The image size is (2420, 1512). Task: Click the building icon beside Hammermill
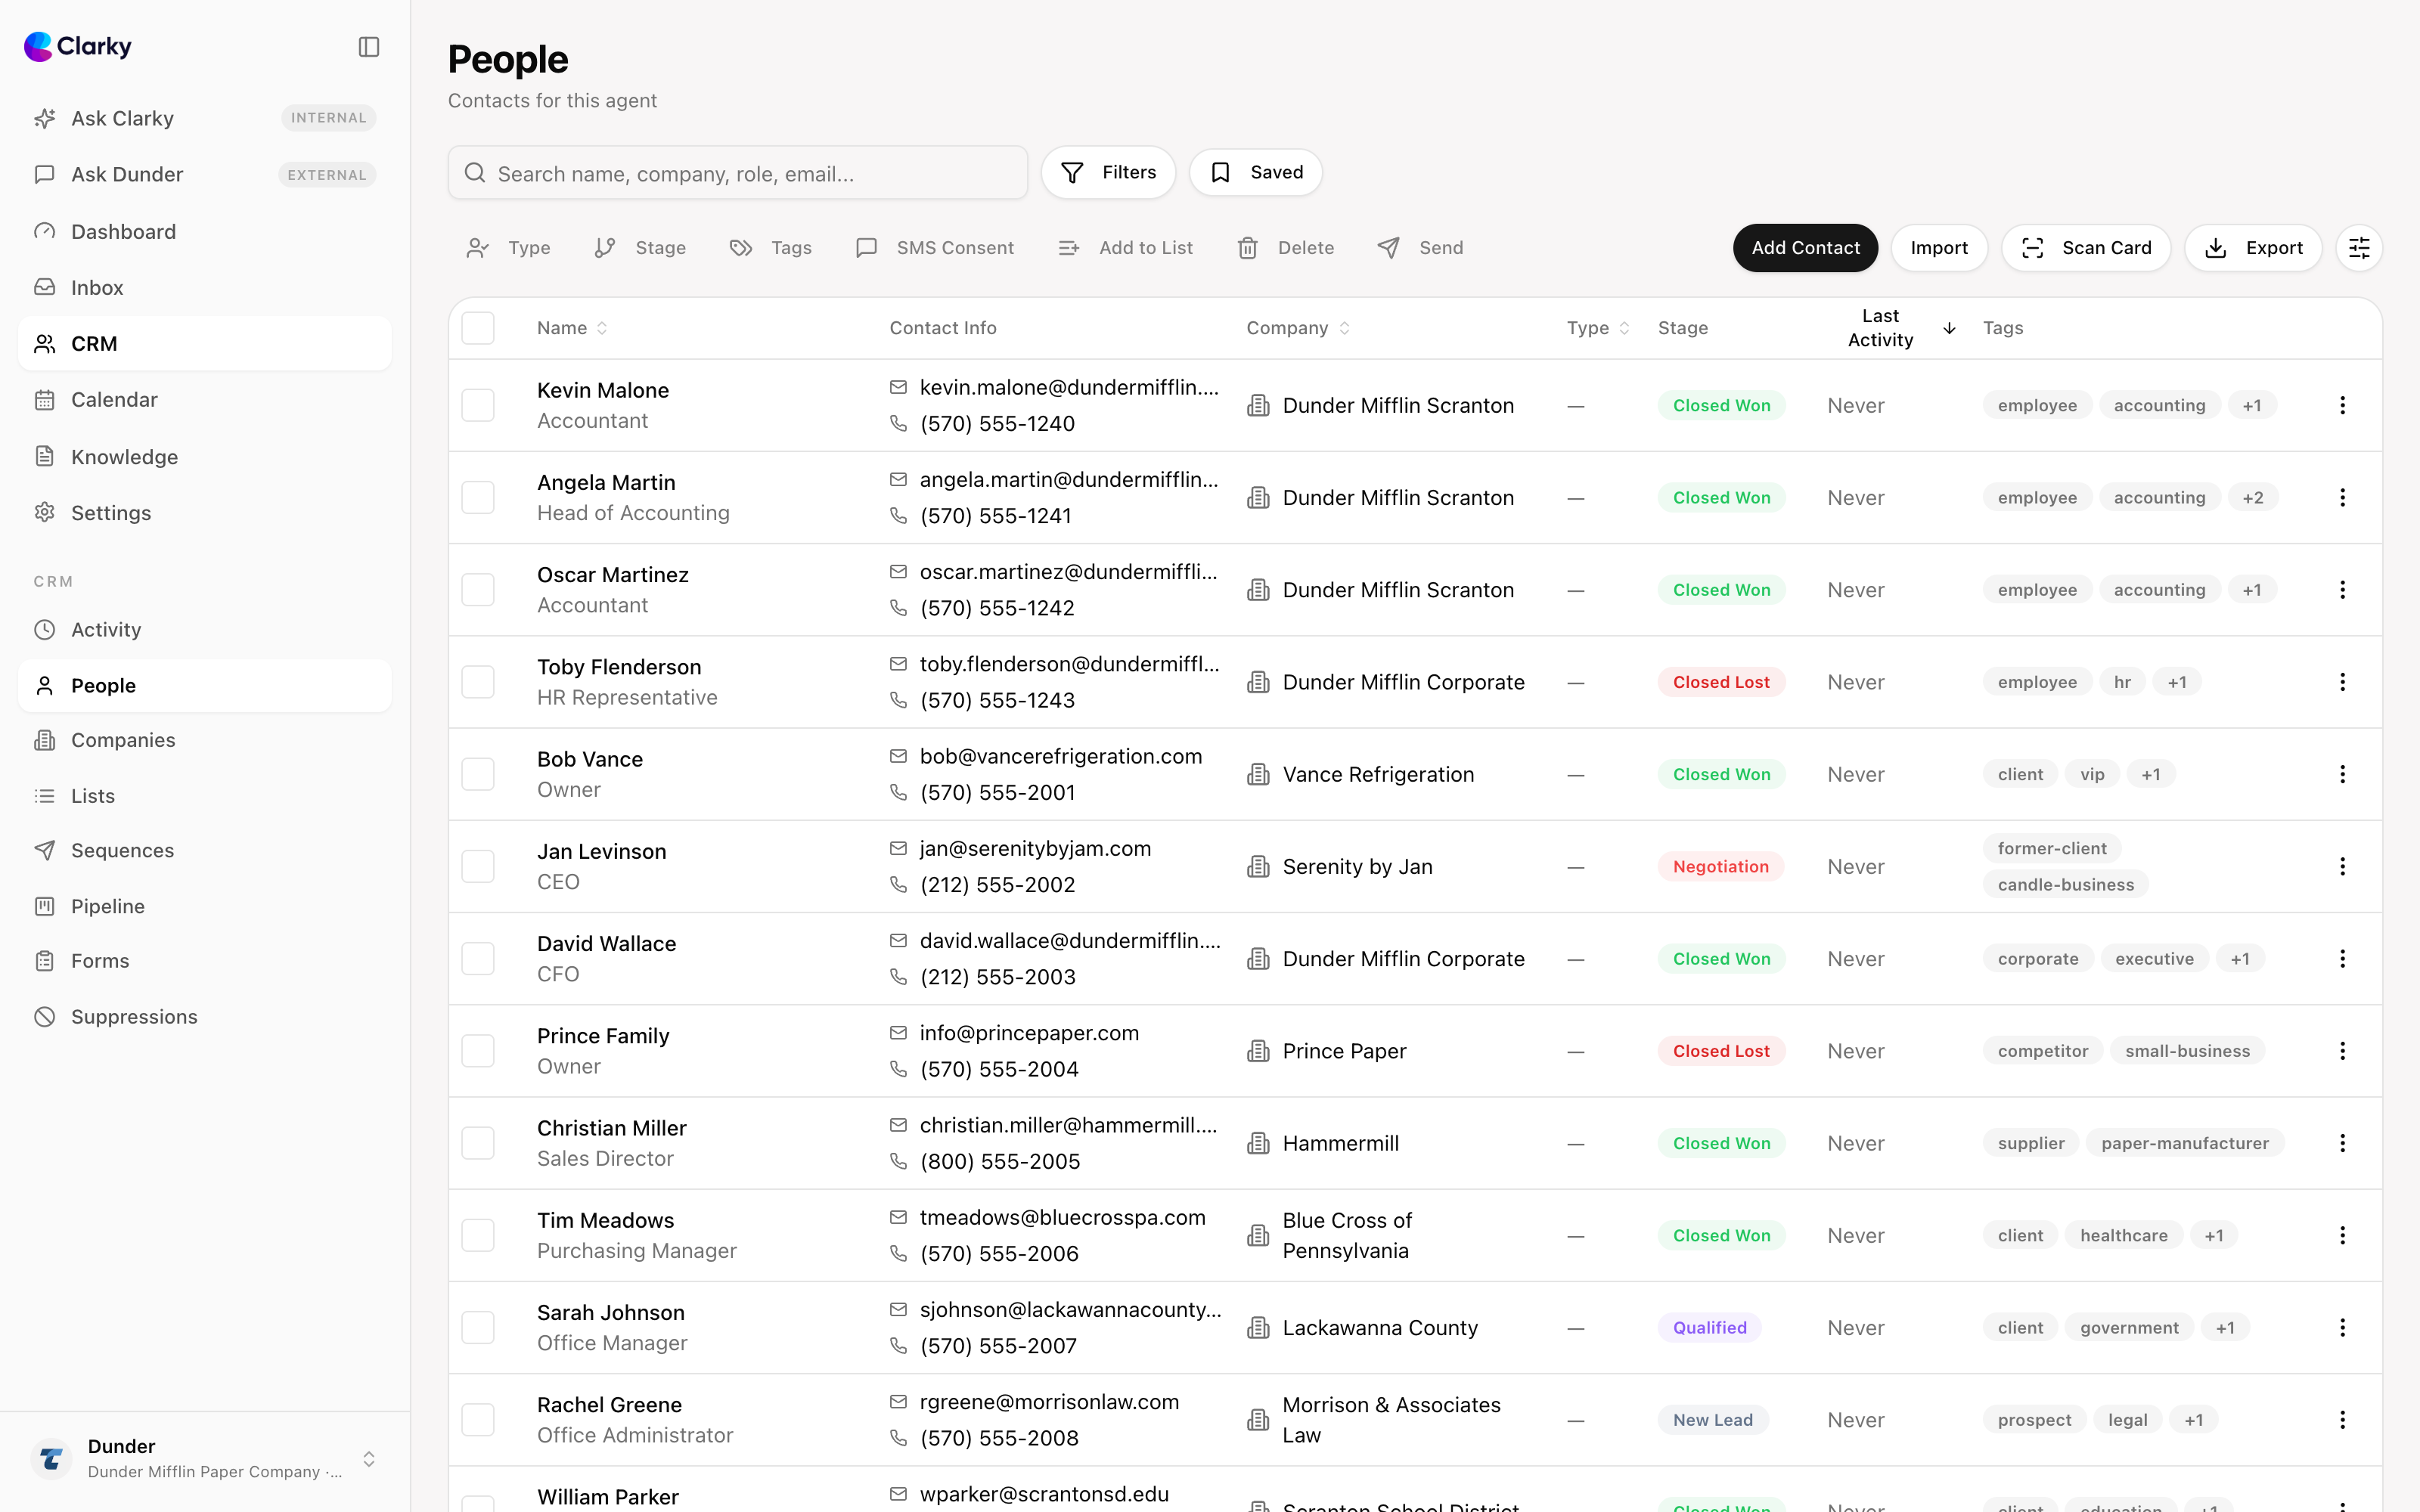[1258, 1143]
